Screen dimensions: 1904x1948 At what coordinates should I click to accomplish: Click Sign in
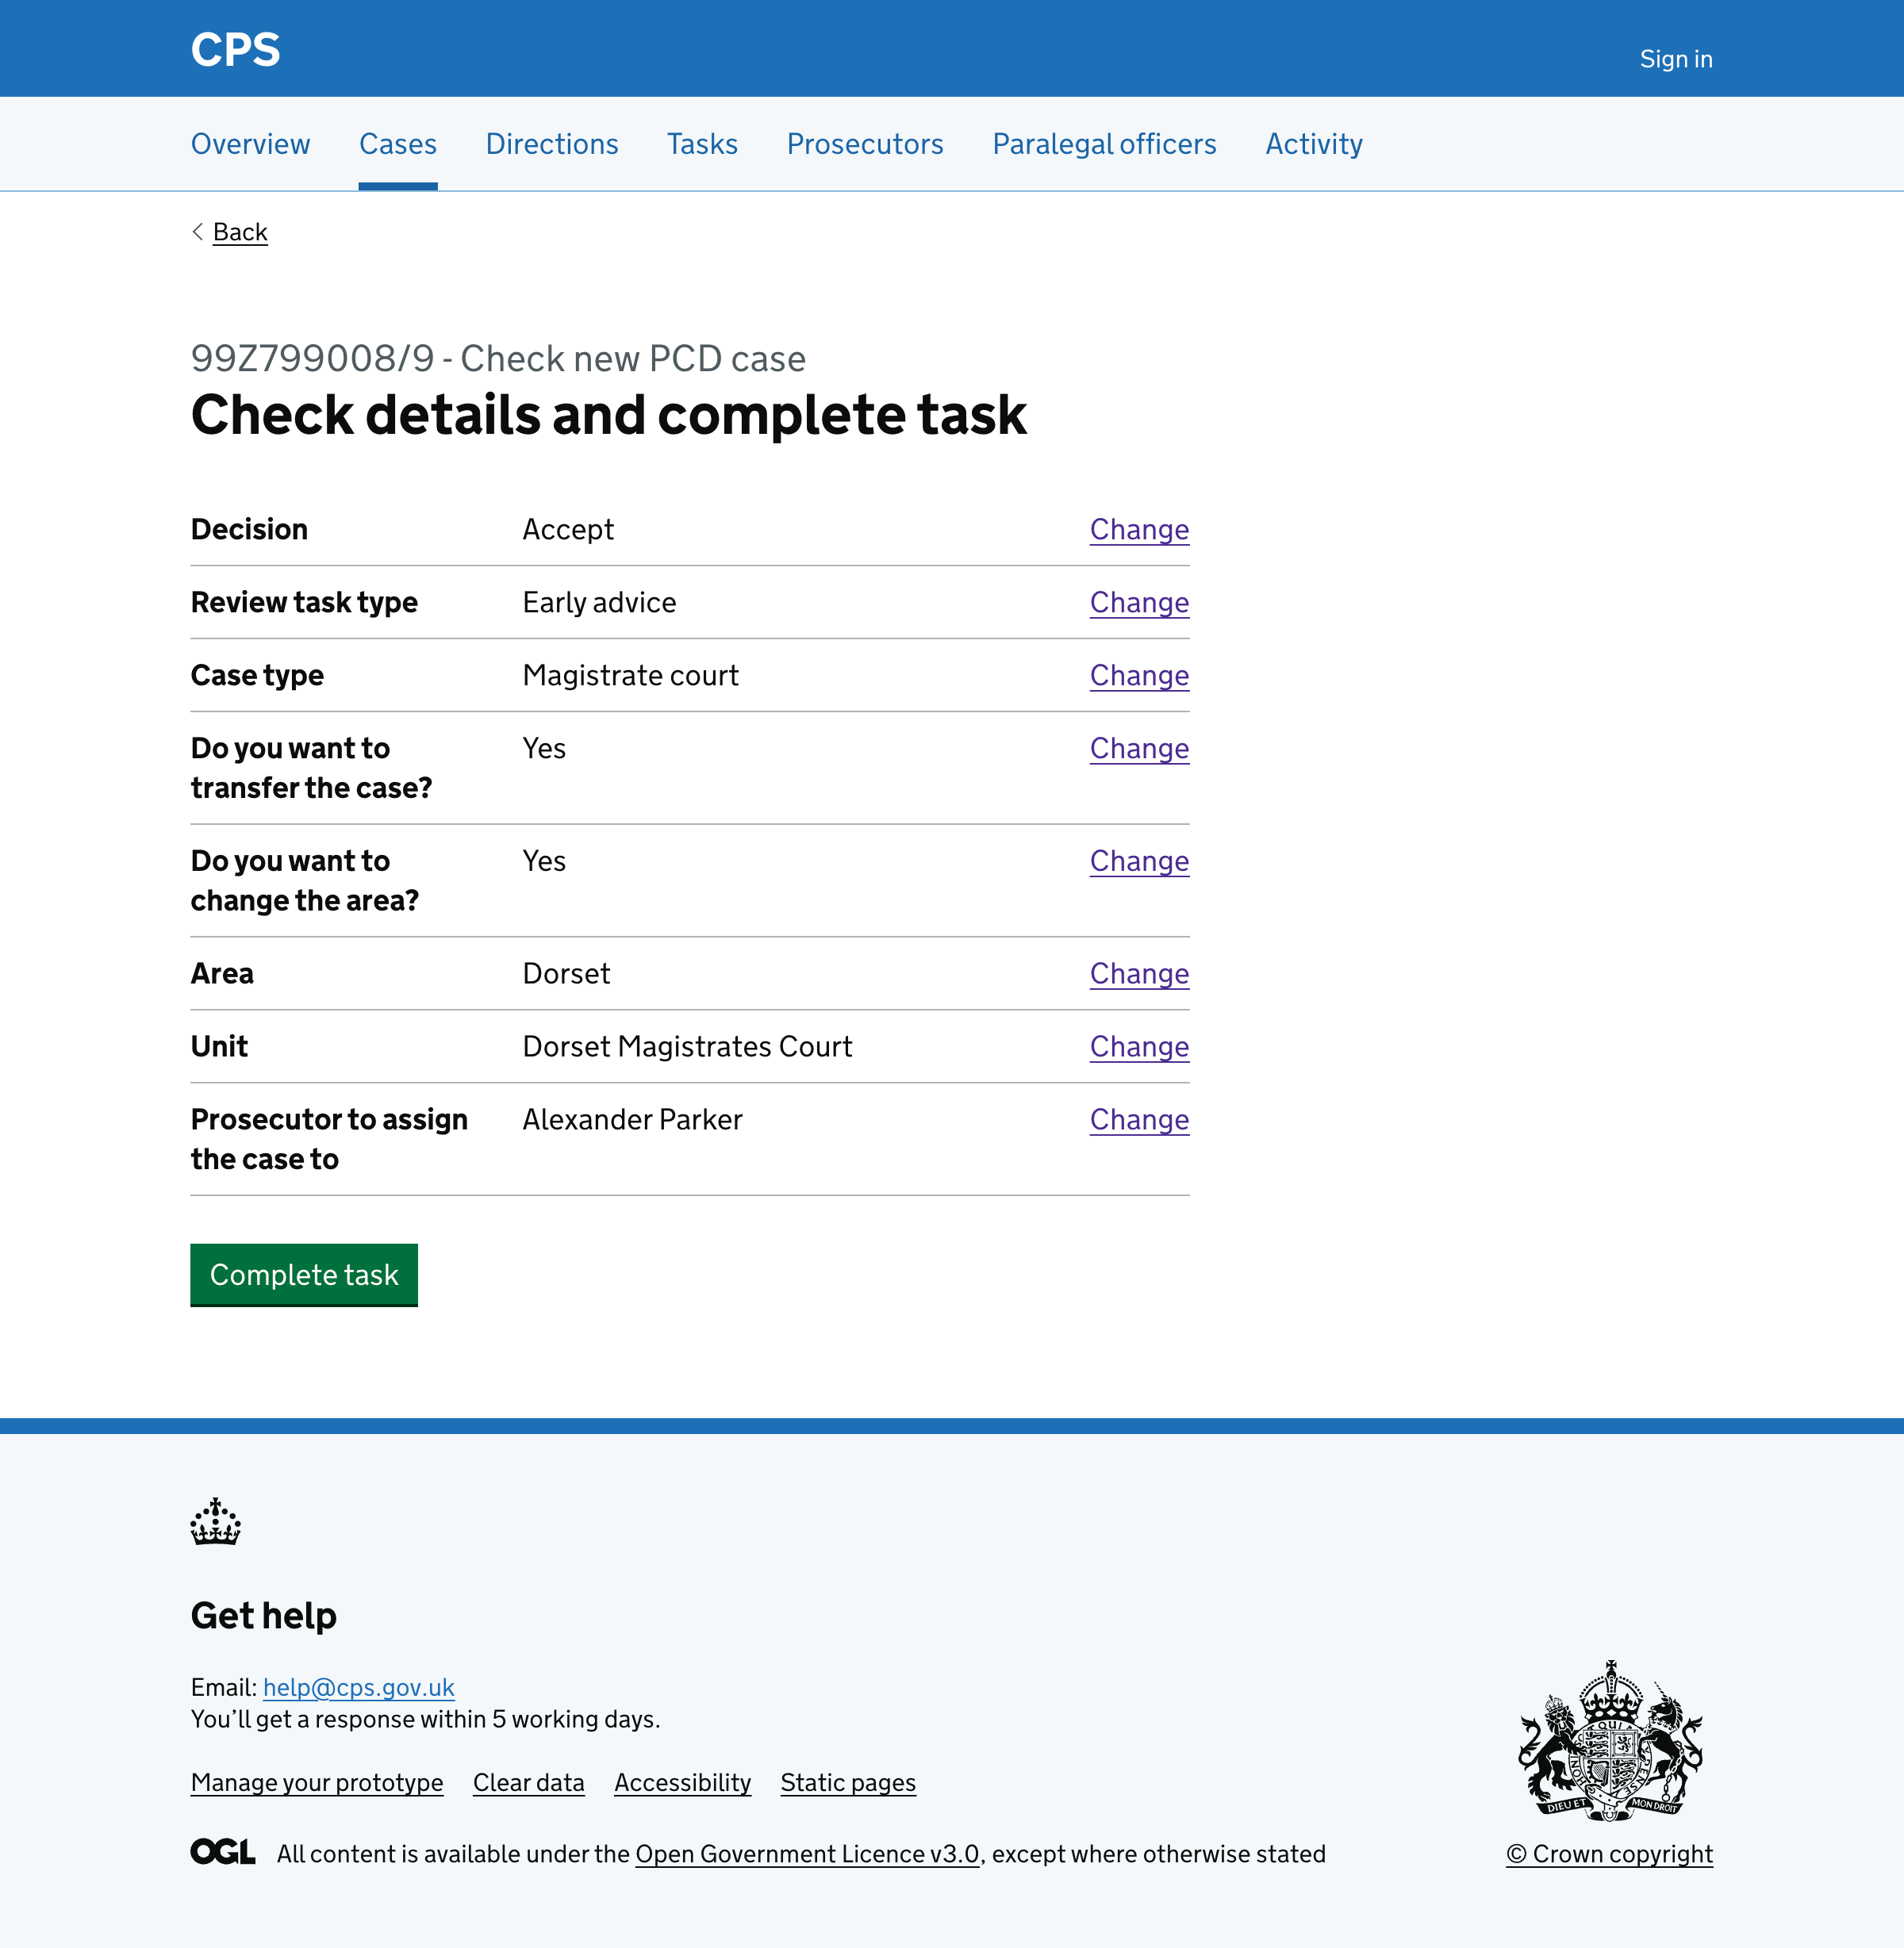click(1676, 58)
